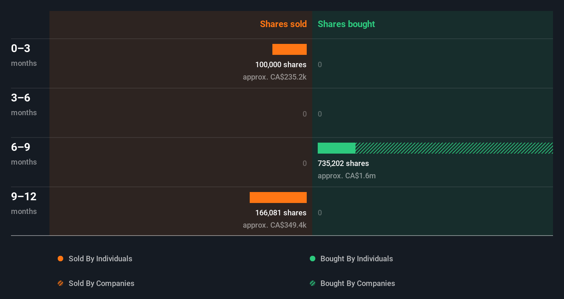The height and width of the screenshot is (299, 564).
Task: Click the green Bought By Individuals legend dot
Action: pos(313,259)
